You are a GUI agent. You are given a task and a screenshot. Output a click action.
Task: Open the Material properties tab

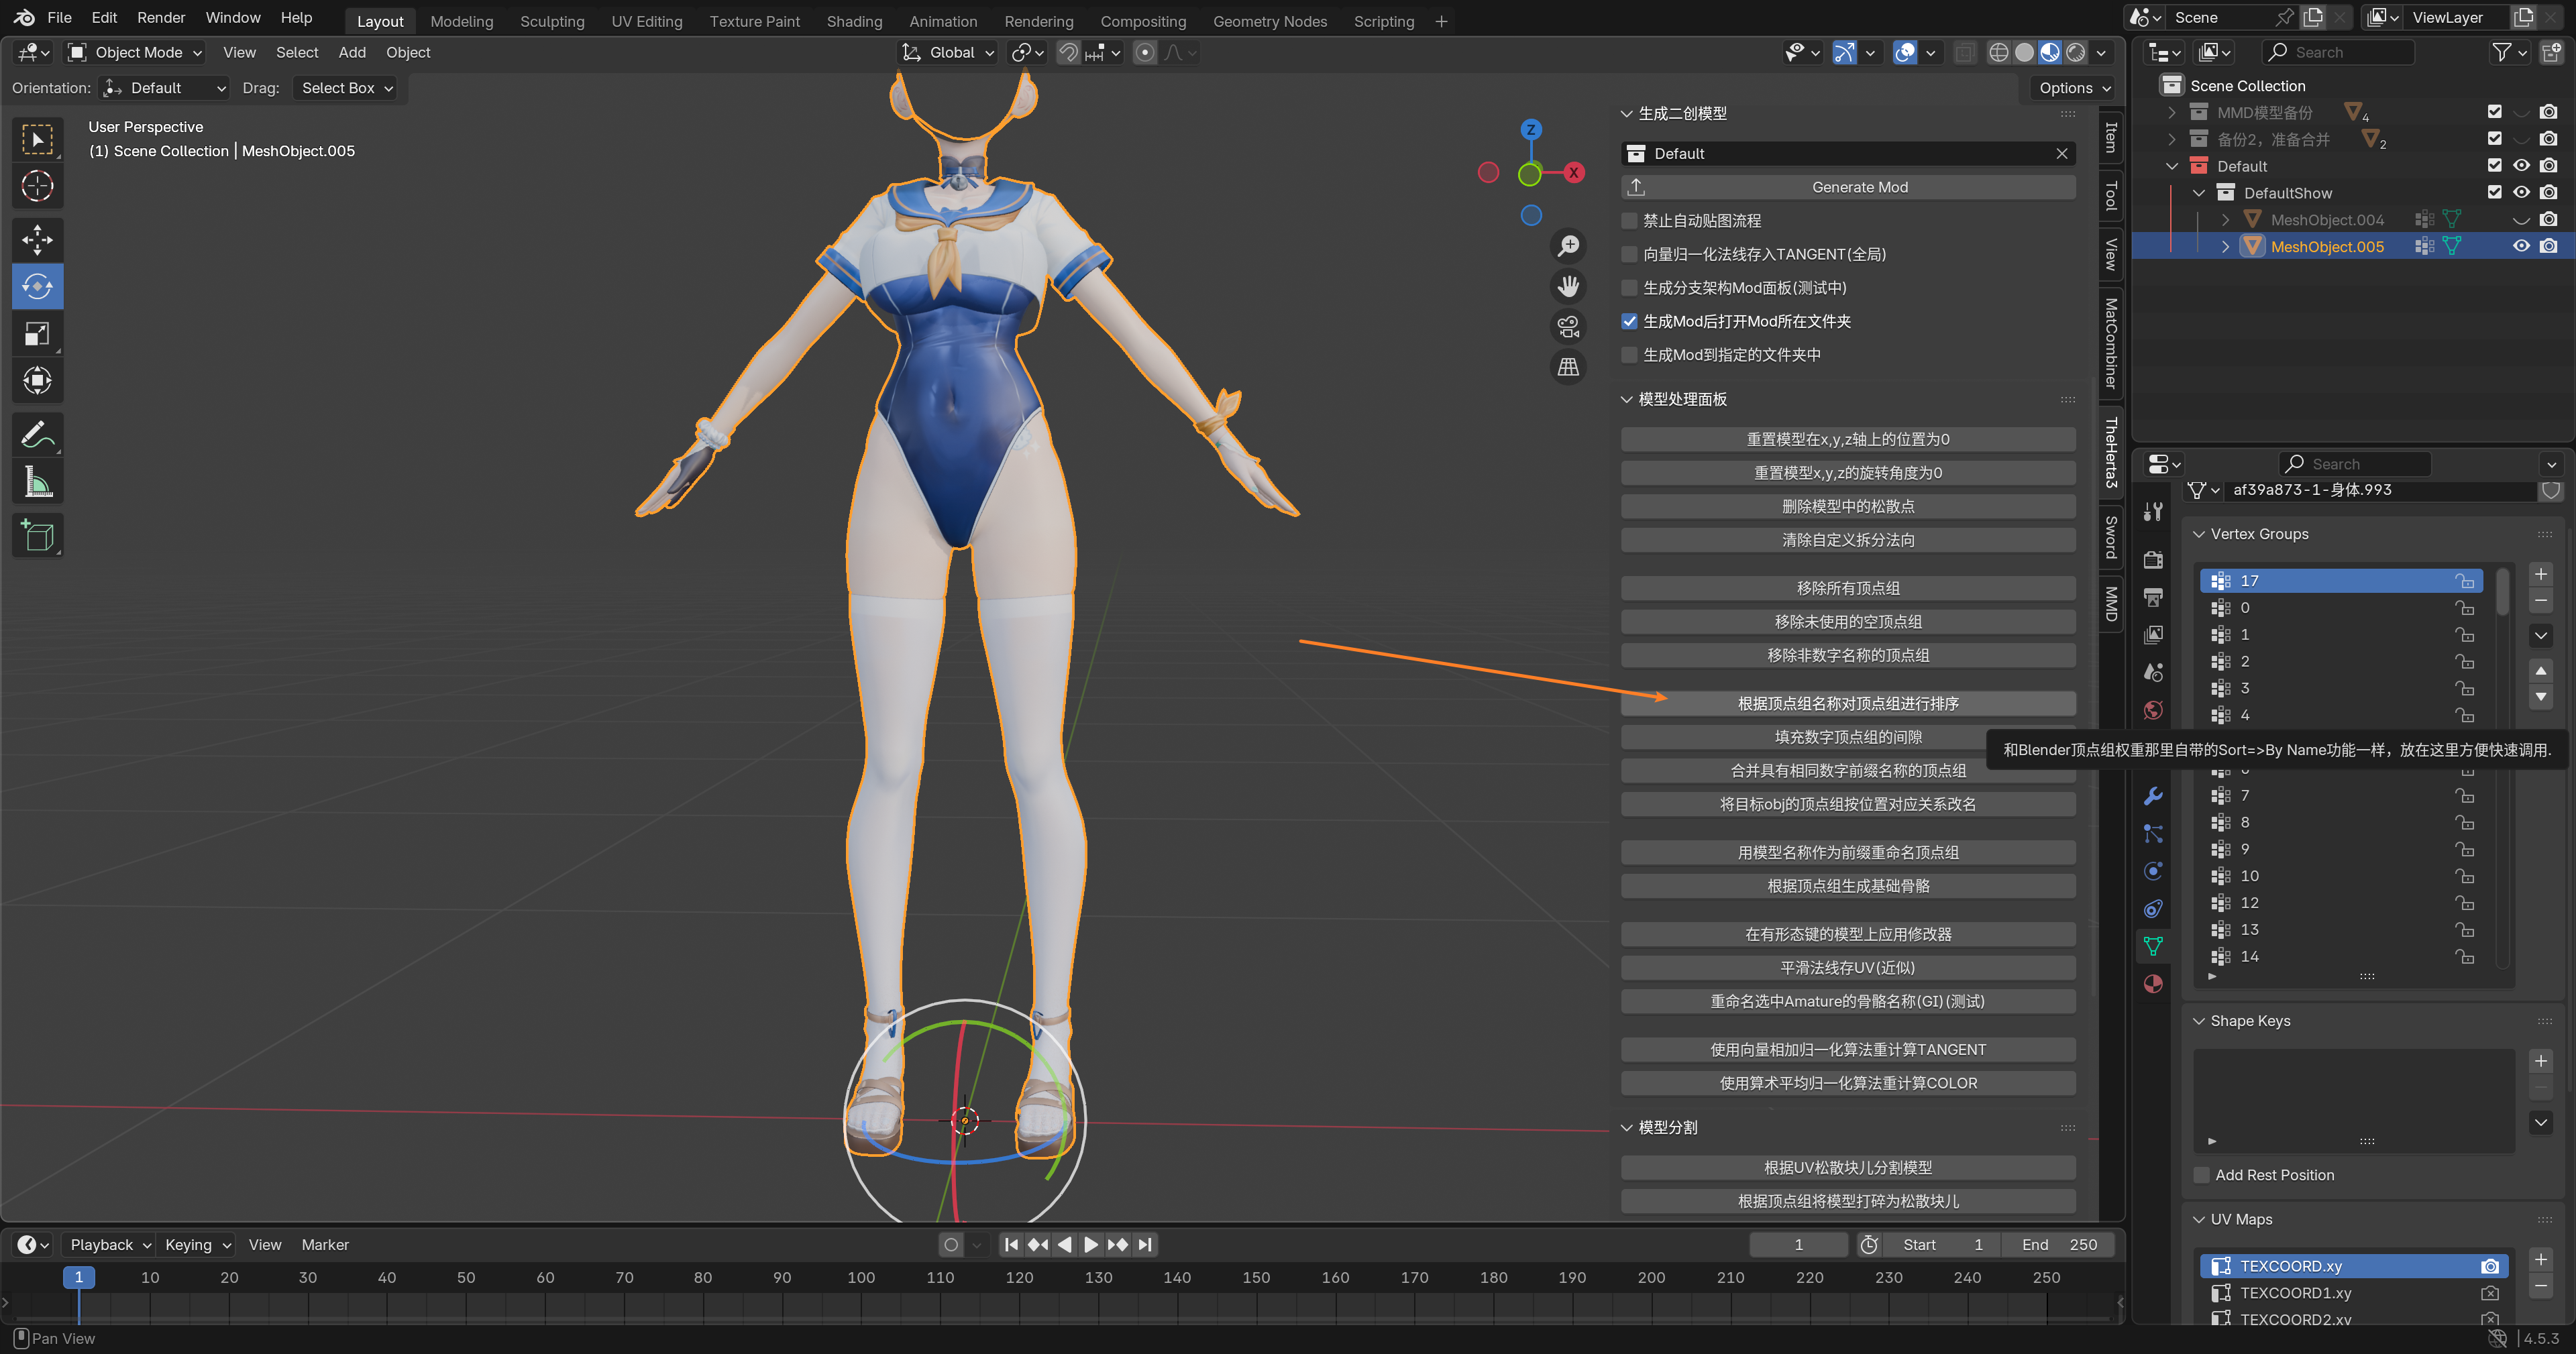click(2153, 984)
